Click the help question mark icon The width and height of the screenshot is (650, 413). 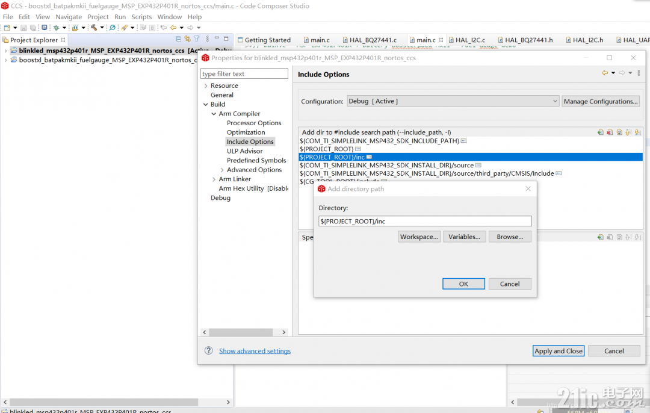click(208, 350)
